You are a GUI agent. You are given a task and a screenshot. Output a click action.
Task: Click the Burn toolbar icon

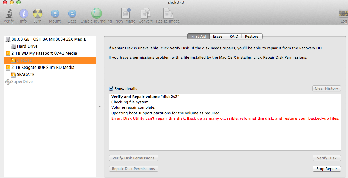(37, 14)
